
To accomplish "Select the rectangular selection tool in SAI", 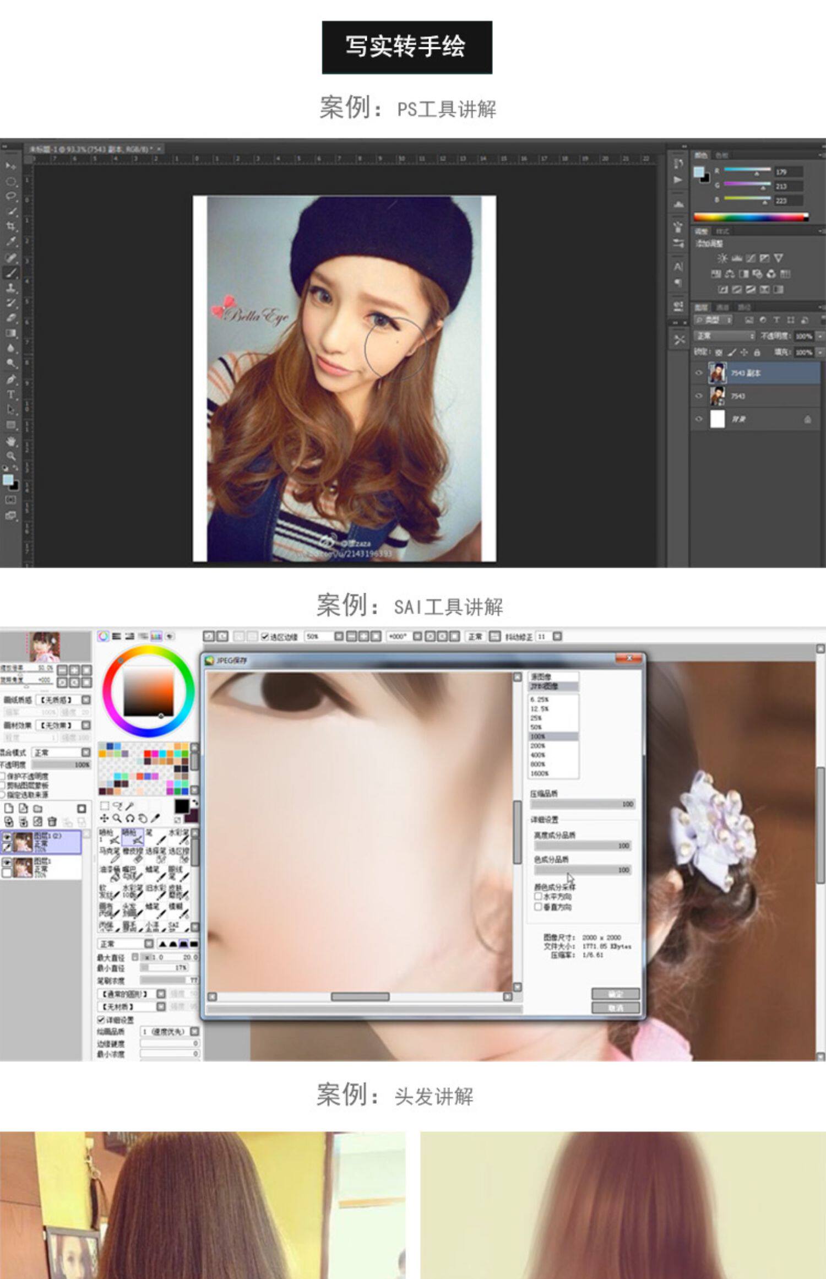I will click(105, 806).
